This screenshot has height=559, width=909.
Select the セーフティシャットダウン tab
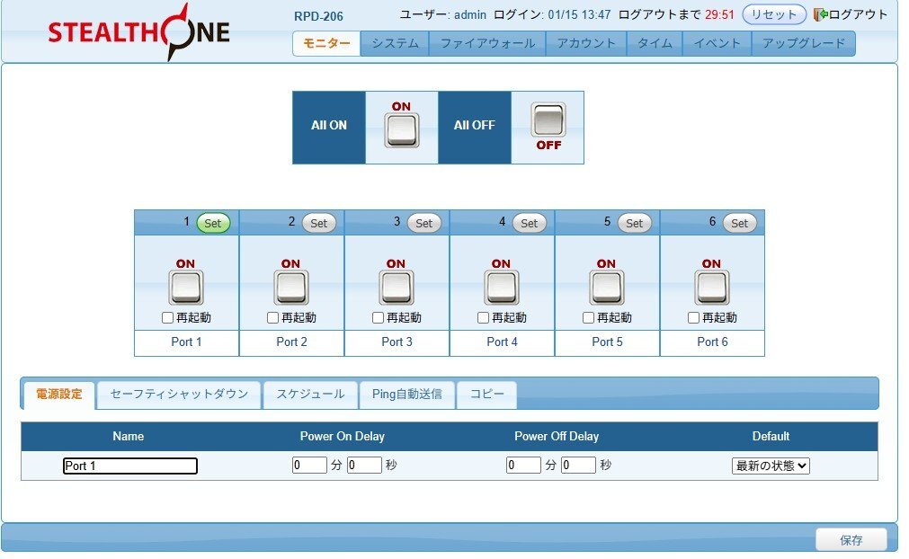(x=179, y=395)
